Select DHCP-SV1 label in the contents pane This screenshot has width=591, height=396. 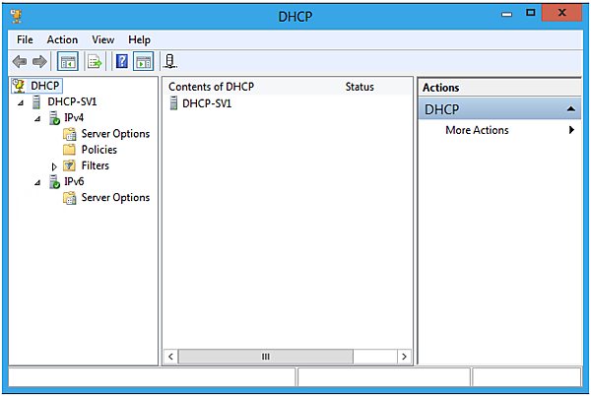click(207, 103)
